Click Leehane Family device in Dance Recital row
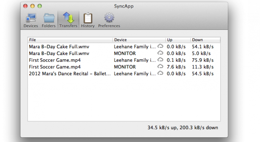260x142 pixels. click(135, 74)
